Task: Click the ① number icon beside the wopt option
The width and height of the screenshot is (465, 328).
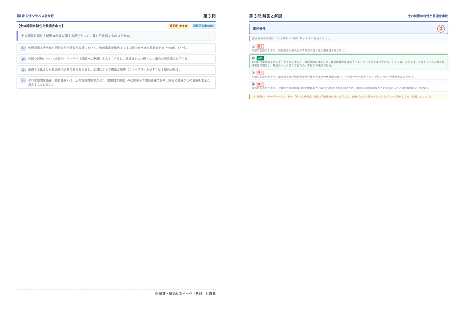Action: tap(23, 48)
